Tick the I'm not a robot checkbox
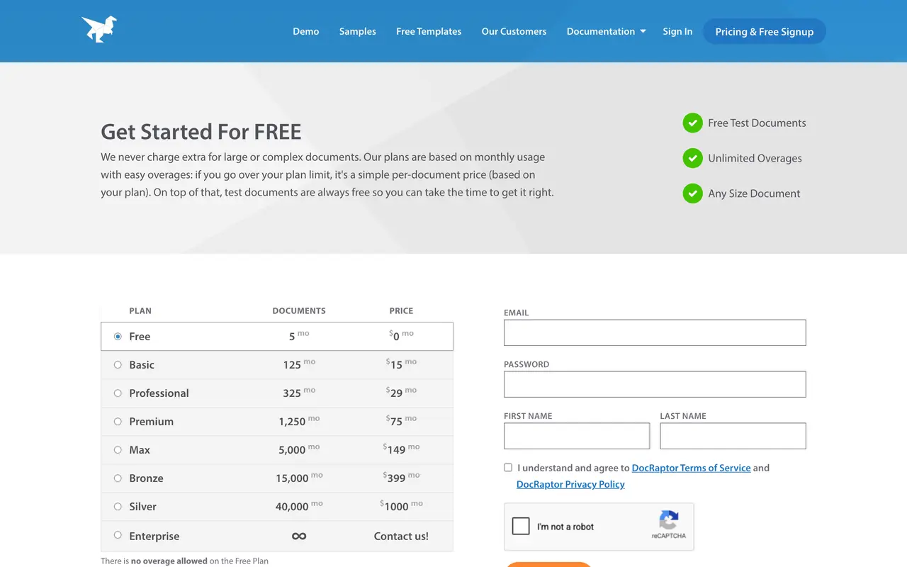The height and width of the screenshot is (567, 907). click(521, 526)
